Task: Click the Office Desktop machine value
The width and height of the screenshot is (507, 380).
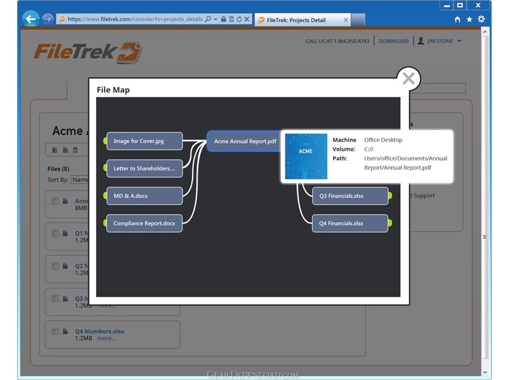Action: pyautogui.click(x=383, y=140)
